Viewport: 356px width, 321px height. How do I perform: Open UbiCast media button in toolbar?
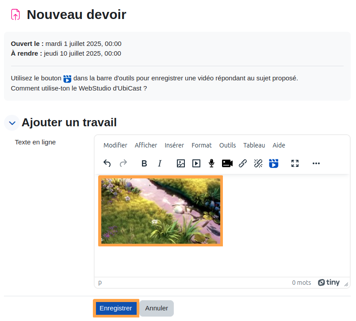pos(274,163)
